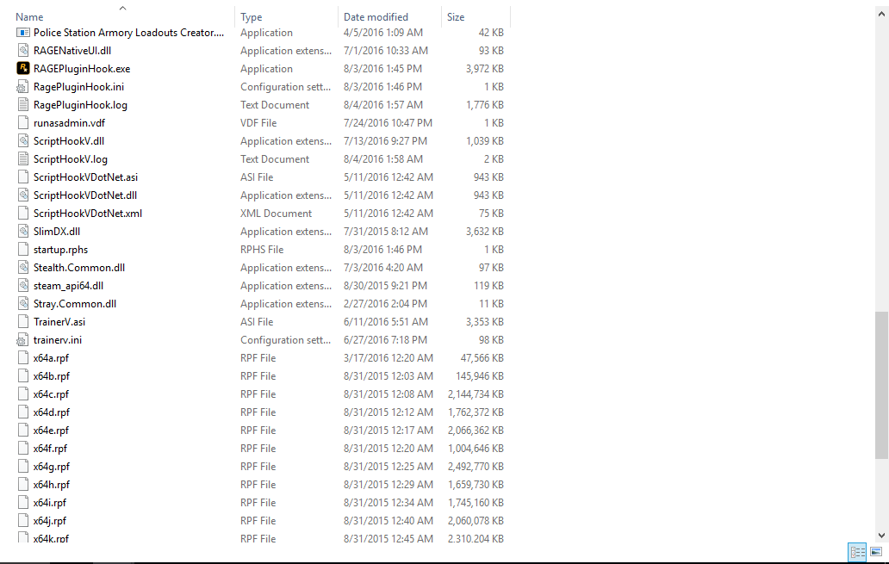This screenshot has width=889, height=564.
Task: Sort by Date modified column header
Action: 376,17
